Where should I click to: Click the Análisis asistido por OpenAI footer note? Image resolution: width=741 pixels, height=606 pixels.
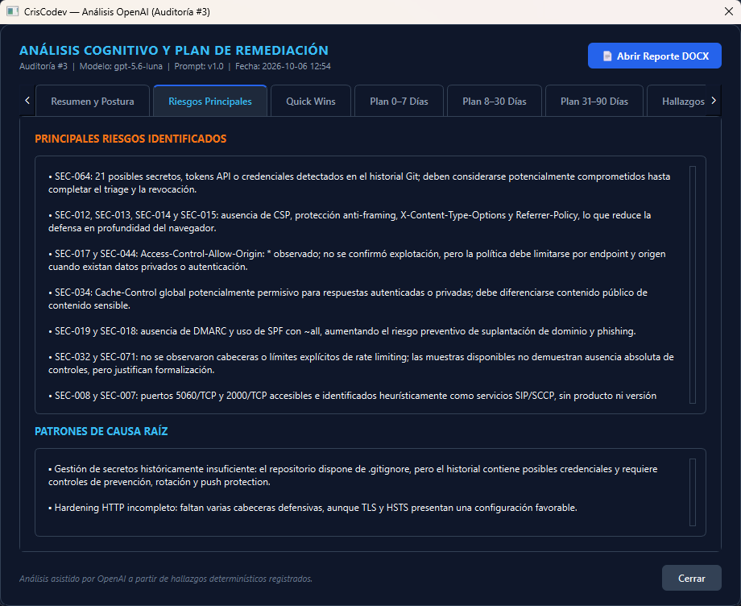tap(166, 579)
